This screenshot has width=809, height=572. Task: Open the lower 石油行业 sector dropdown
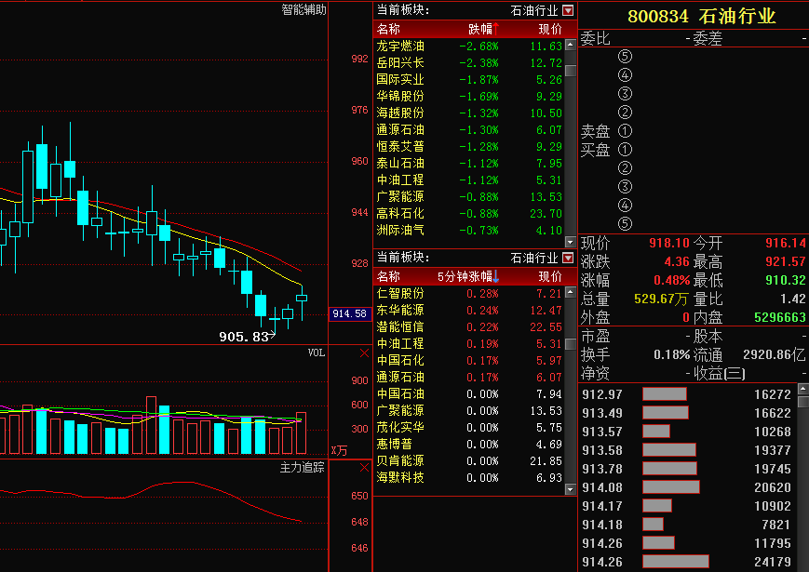568,258
